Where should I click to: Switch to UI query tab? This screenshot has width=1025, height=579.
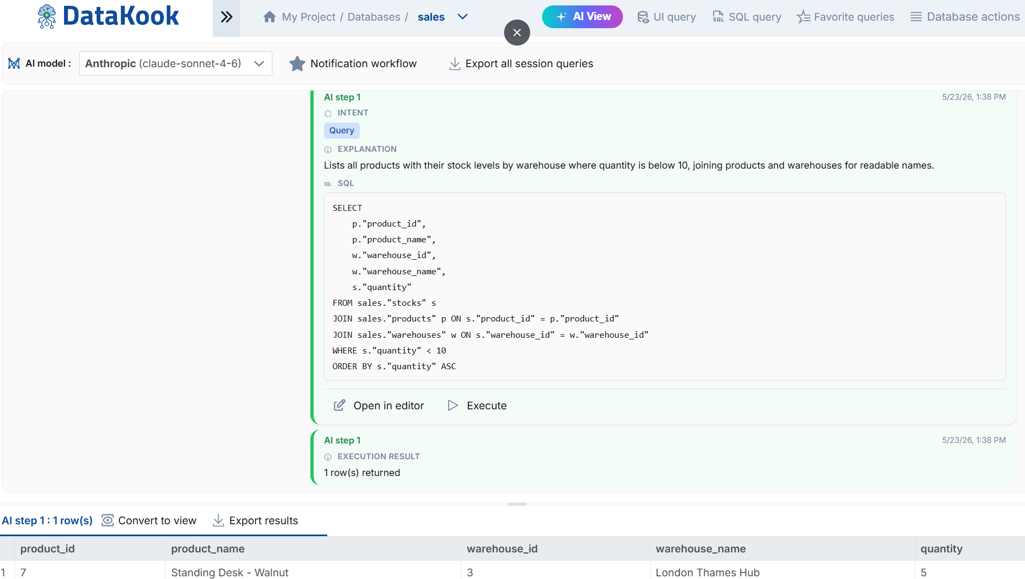click(x=666, y=17)
